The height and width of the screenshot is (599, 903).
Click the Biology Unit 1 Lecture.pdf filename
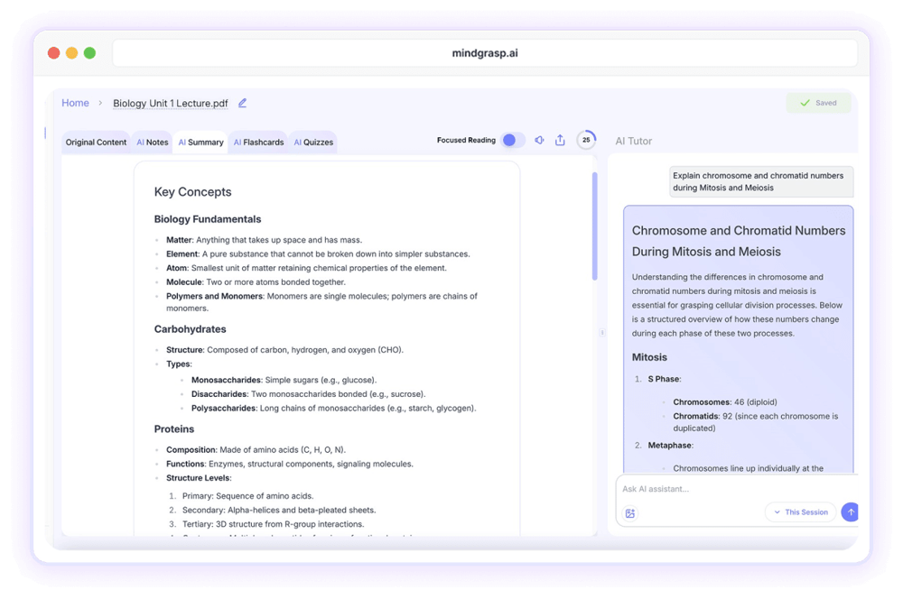(170, 104)
